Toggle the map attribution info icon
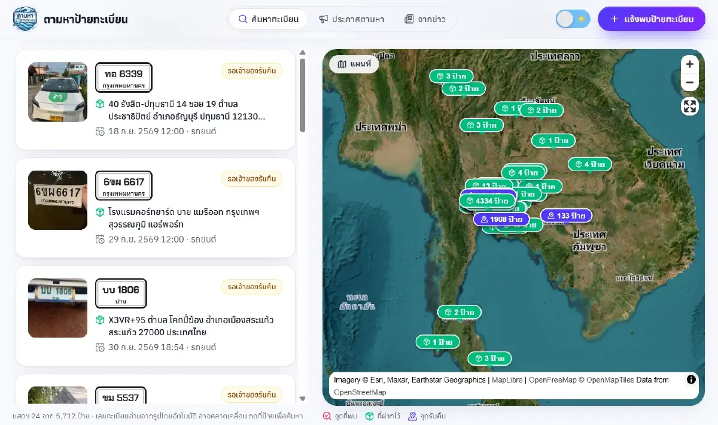Image resolution: width=718 pixels, height=425 pixels. 691,379
